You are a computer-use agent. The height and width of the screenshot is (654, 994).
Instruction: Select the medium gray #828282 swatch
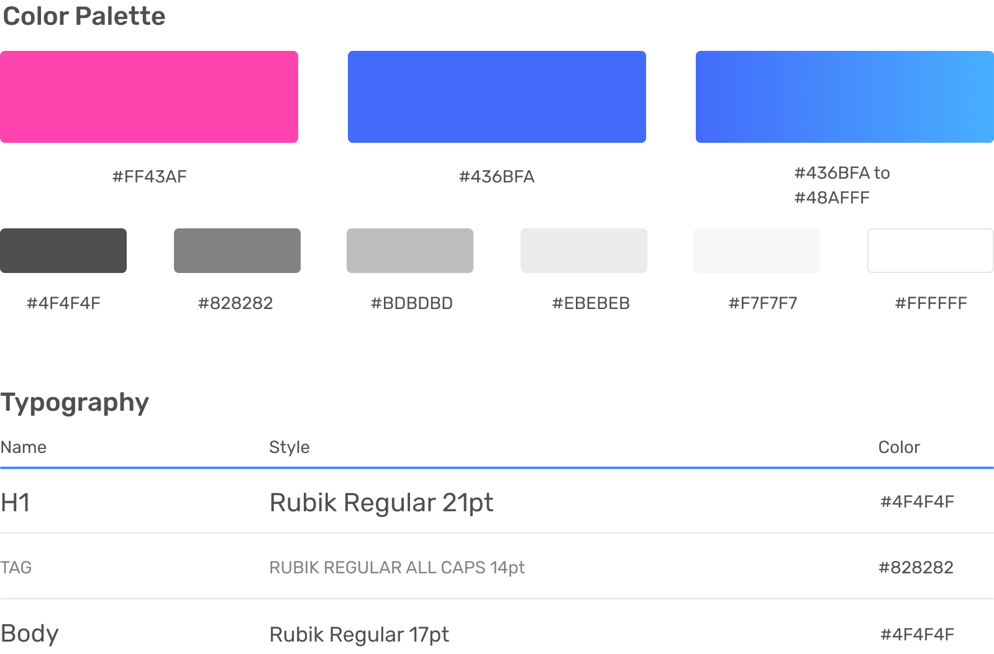point(237,251)
